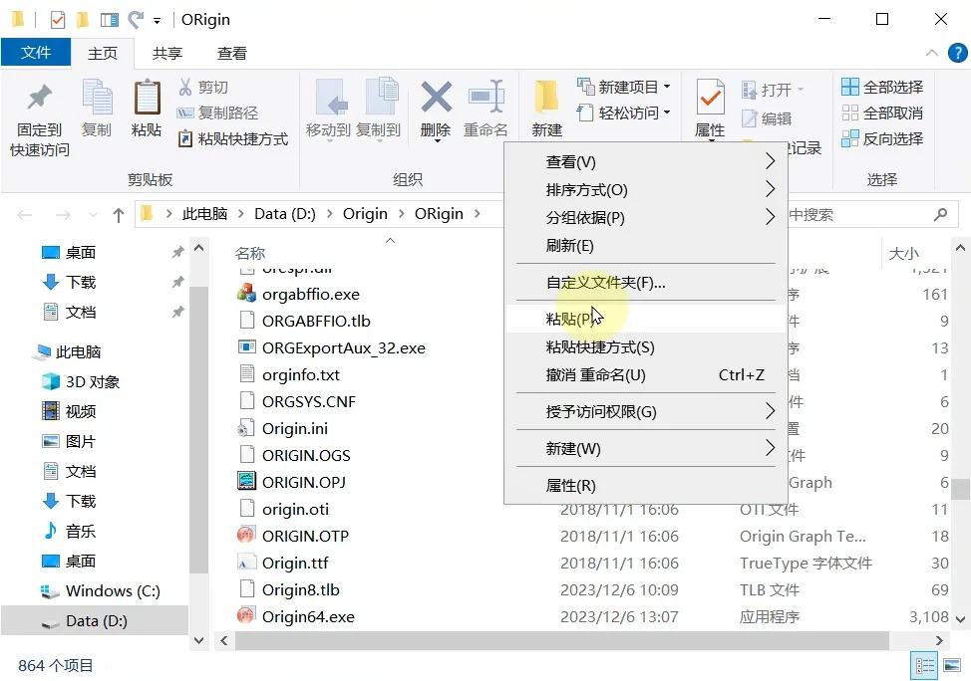This screenshot has height=681, width=971.
Task: Click the Forward navigation arrow
Action: 63,215
